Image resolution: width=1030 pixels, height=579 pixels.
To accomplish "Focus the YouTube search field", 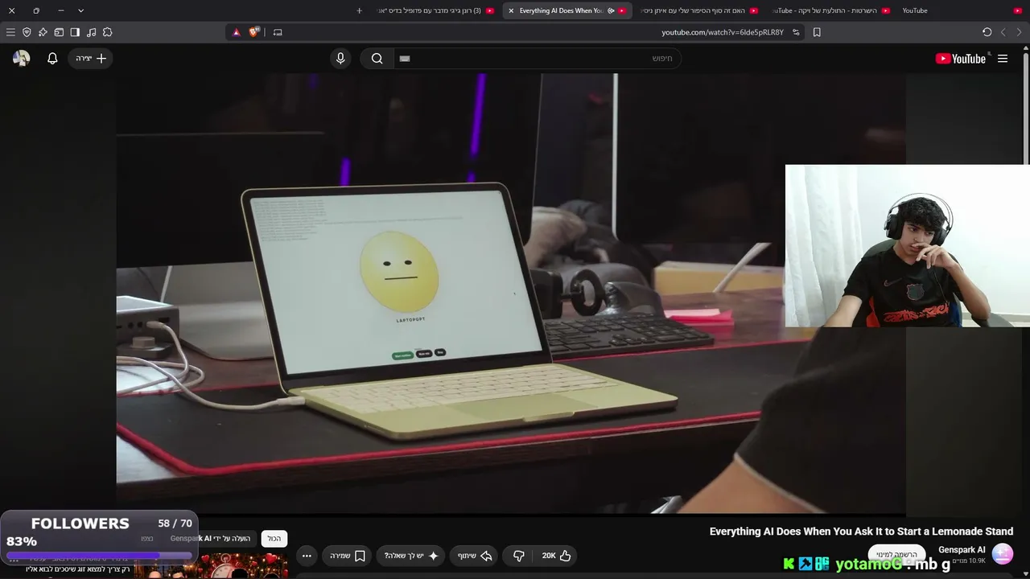I will pos(538,59).
